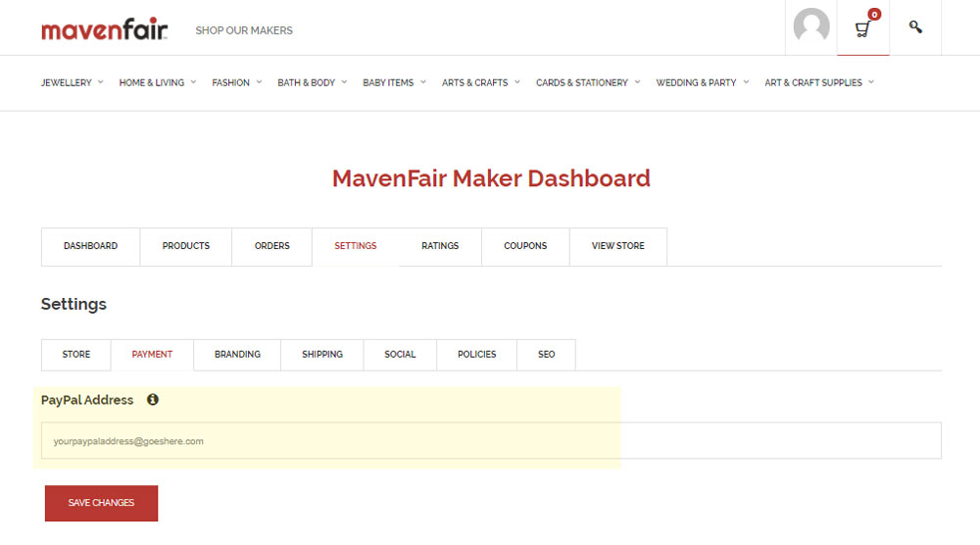Open the Wedding & Party category

coord(696,82)
